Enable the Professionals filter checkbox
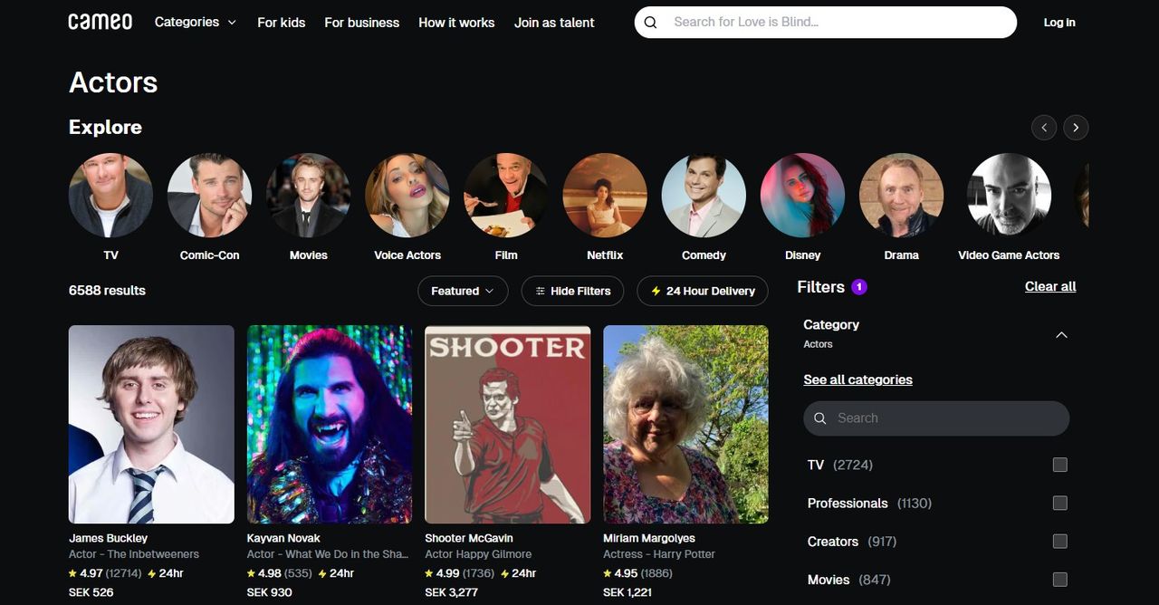1159x605 pixels. [1059, 503]
